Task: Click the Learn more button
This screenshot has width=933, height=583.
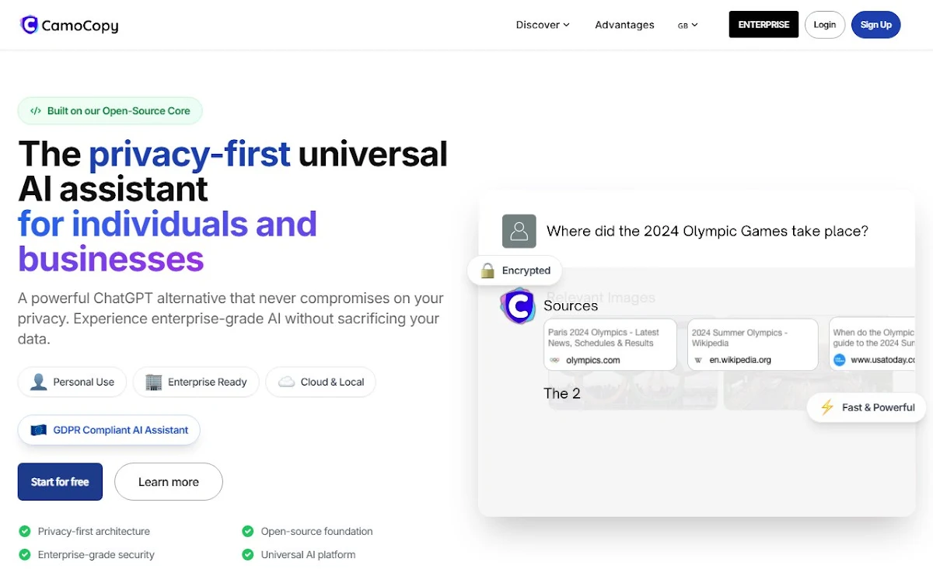Action: coord(169,482)
